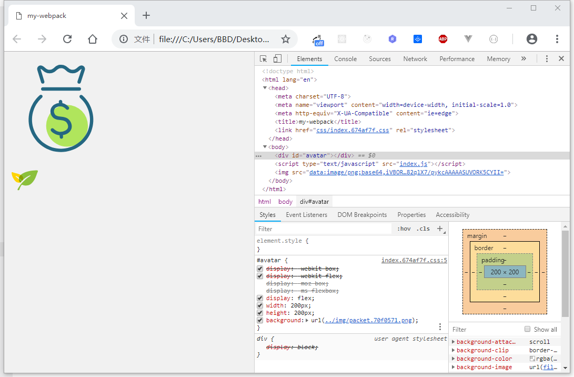Open the site information icon in the address bar
The image size is (574, 377).
[x=124, y=39]
